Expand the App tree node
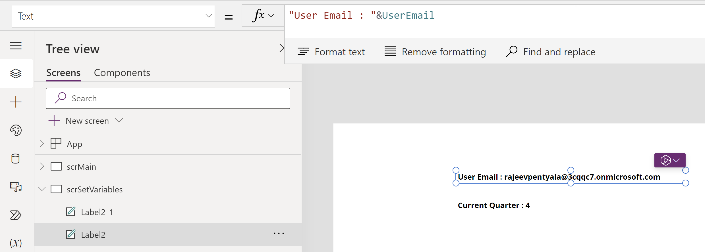Screen dimensions: 705x252 pos(42,144)
